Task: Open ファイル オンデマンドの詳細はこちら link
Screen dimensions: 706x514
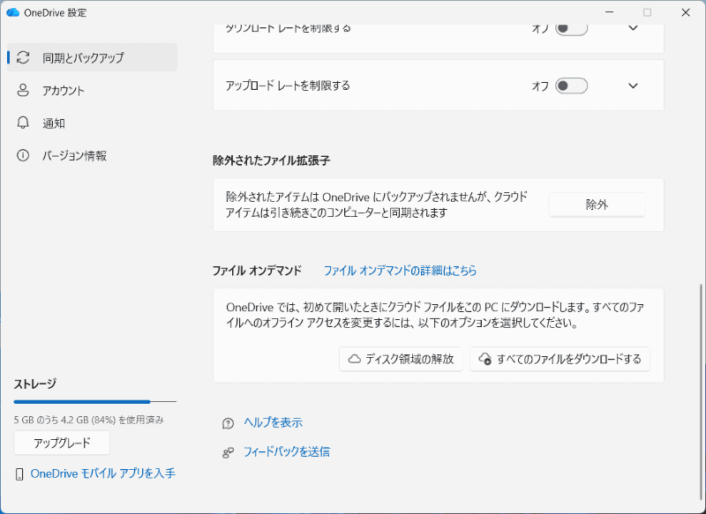Action: [x=400, y=271]
